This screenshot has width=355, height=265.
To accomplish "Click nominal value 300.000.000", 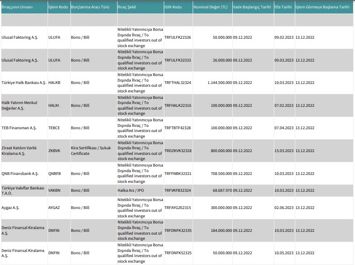I will click(x=222, y=208).
